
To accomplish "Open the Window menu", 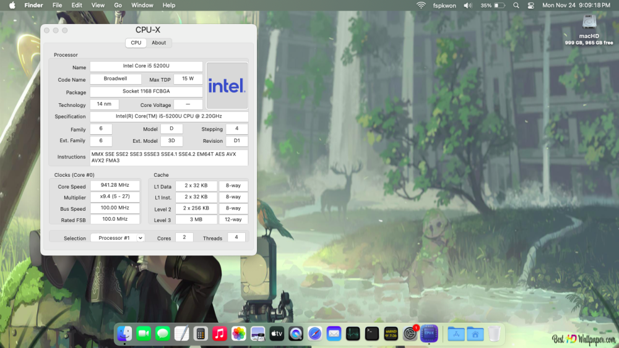I will click(x=142, y=5).
